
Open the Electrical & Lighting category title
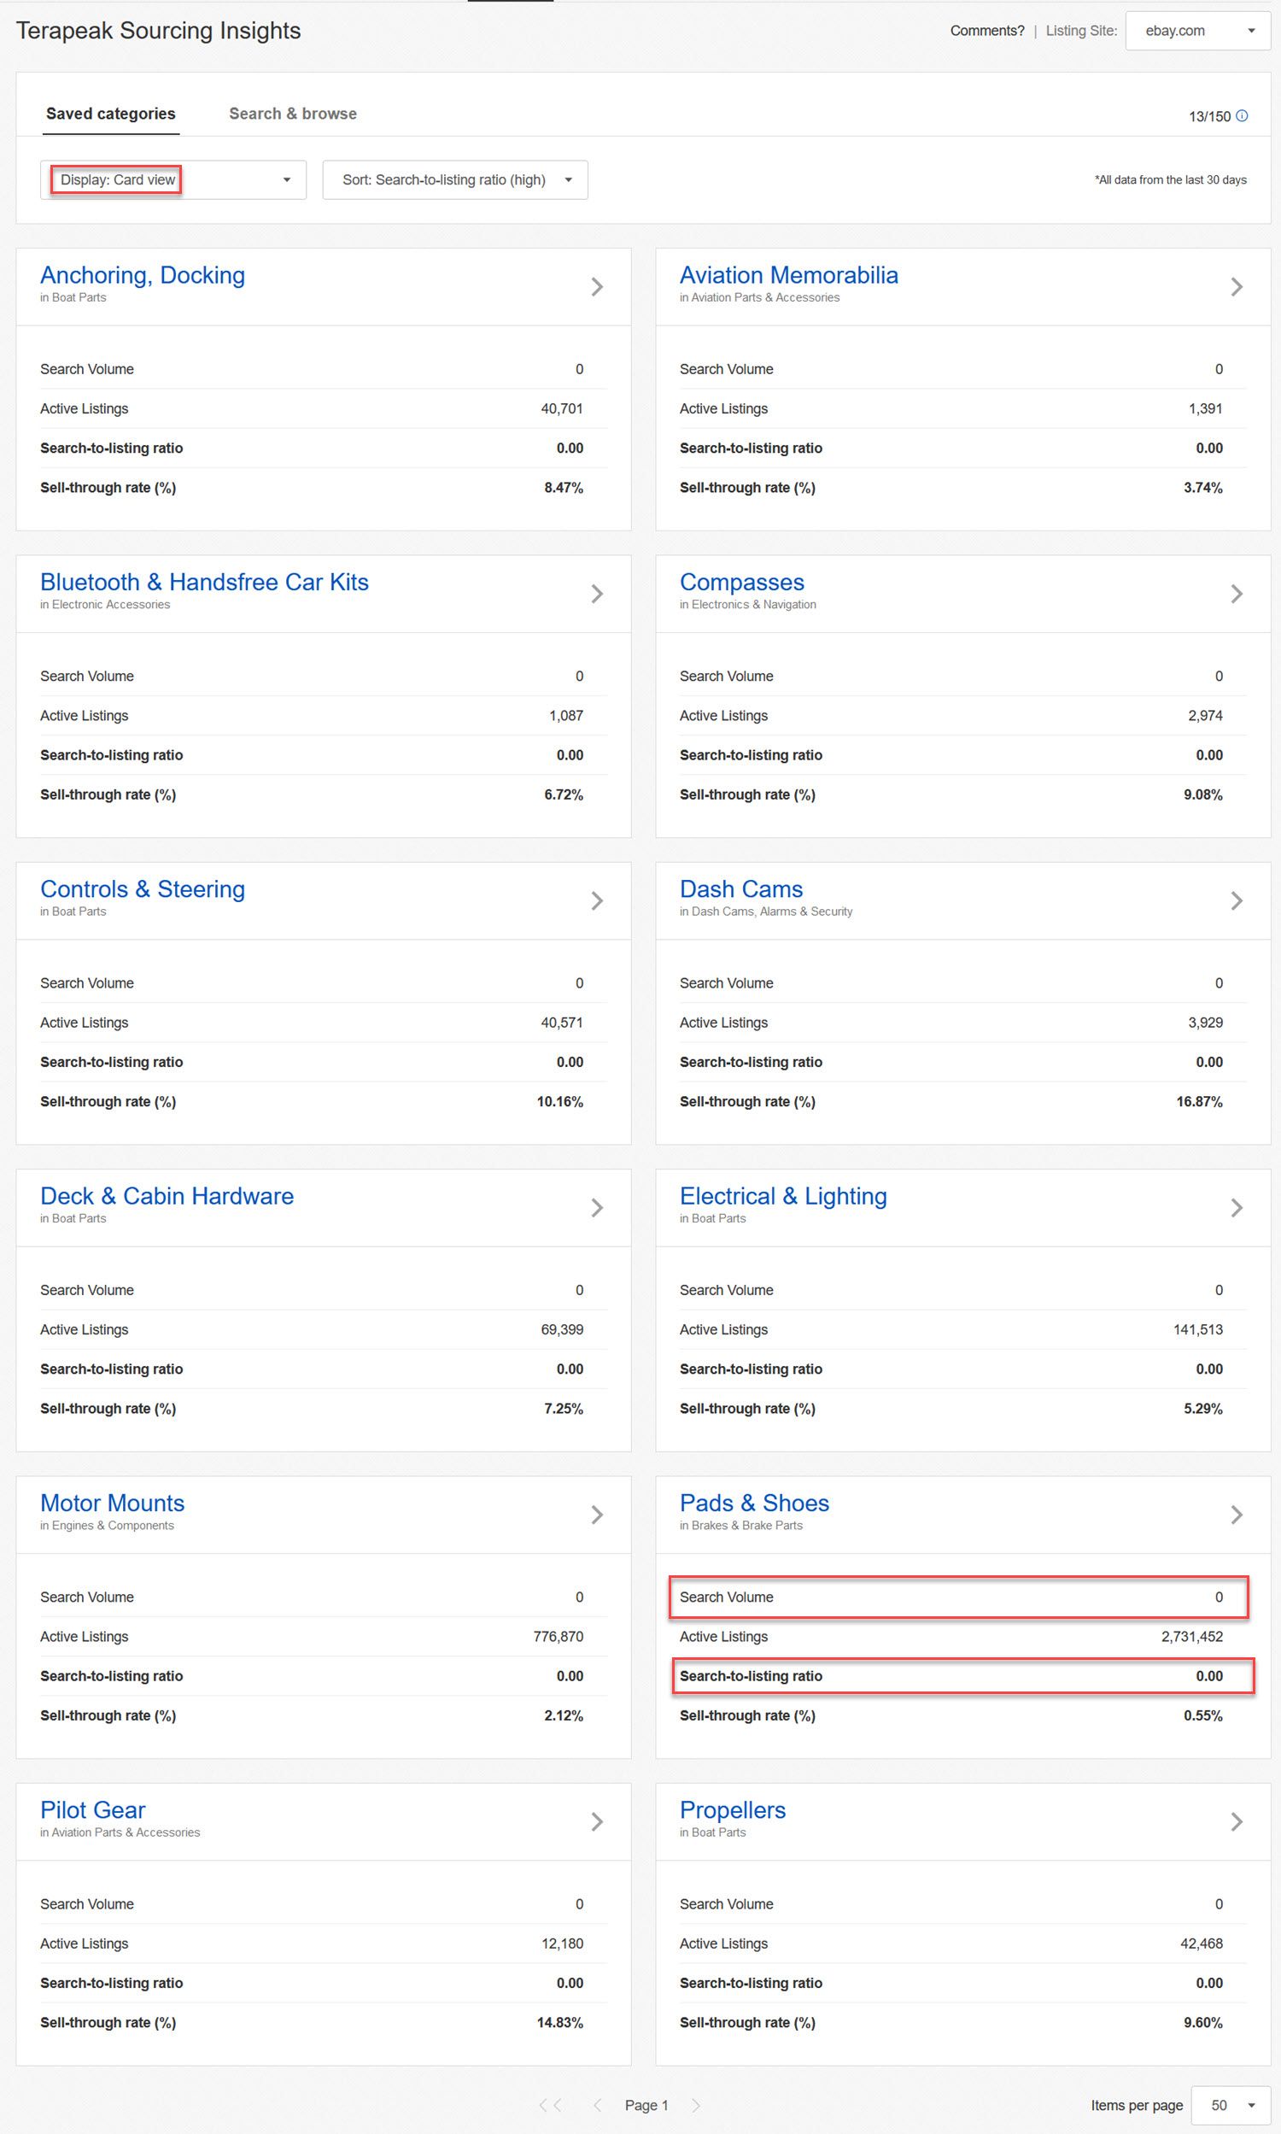pos(783,1196)
